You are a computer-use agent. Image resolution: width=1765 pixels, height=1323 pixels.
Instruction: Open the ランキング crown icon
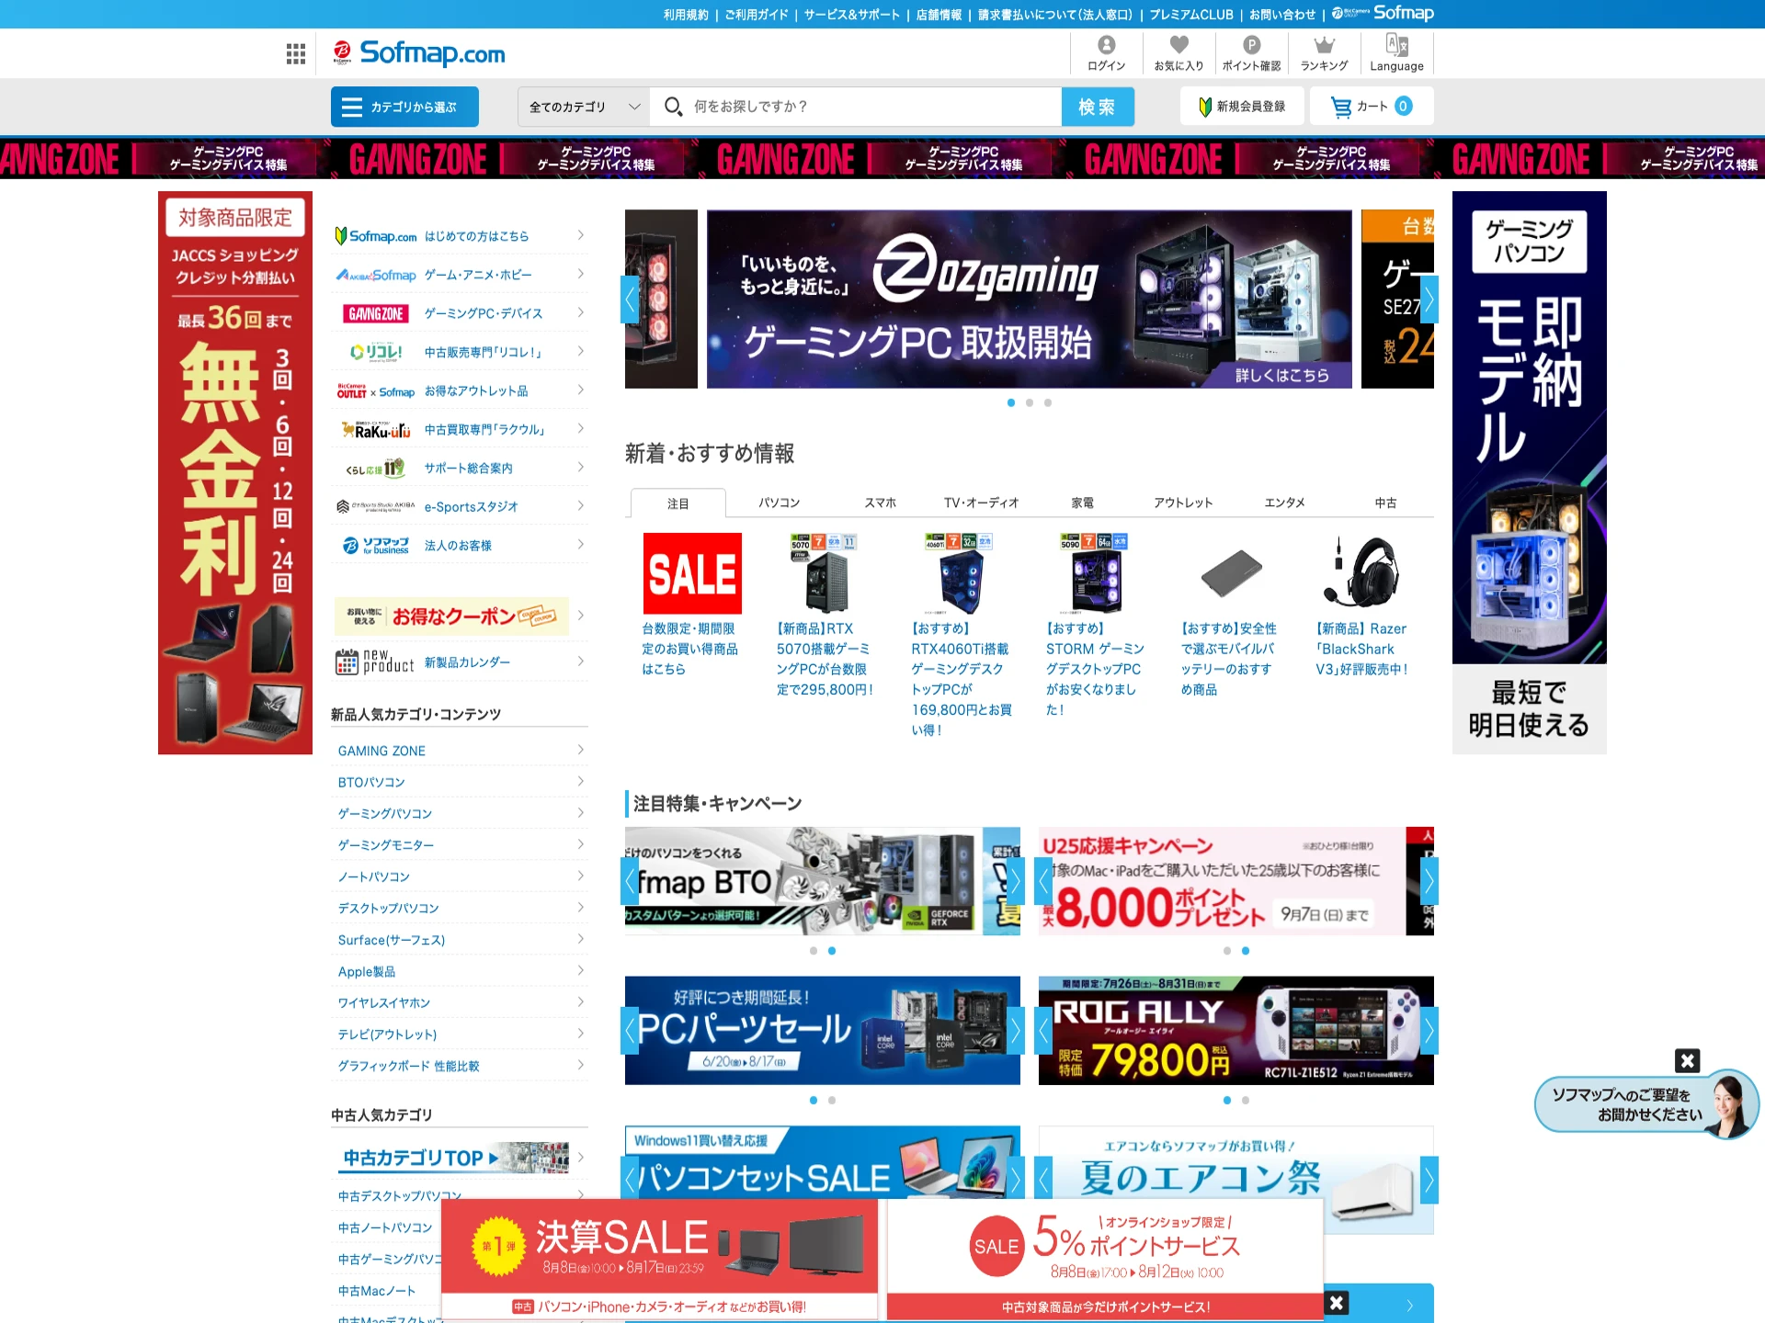click(x=1324, y=53)
